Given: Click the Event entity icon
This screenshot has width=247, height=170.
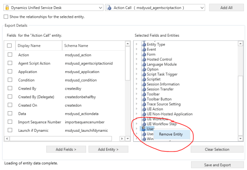Looking at the screenshot, I should (x=144, y=49).
